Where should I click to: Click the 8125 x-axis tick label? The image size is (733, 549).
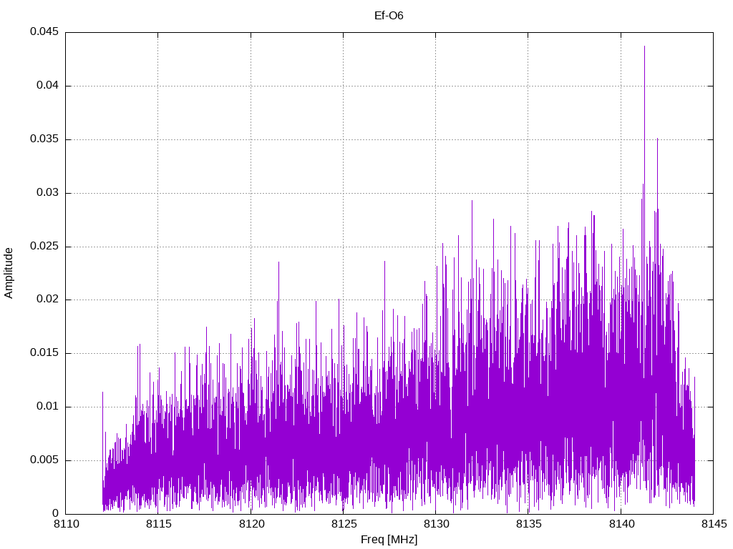click(344, 524)
